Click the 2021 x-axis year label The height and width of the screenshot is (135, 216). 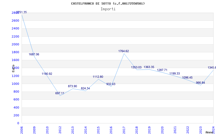pyautogui.click(x=175, y=130)
